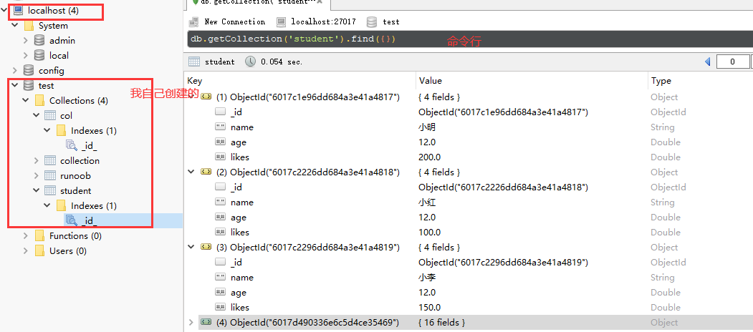Click the document icon for record (4)
Image resolution: width=753 pixels, height=332 pixels.
click(x=206, y=323)
